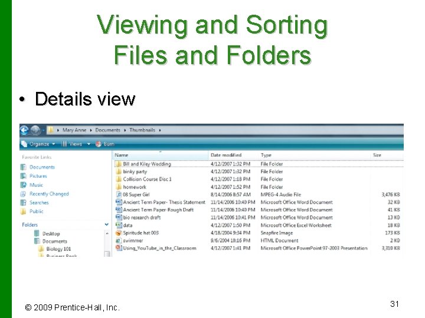Click the Views toolbar button

[72, 144]
